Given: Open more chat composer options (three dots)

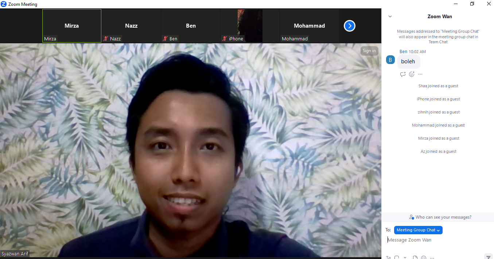Looking at the screenshot, I should tap(432, 258).
